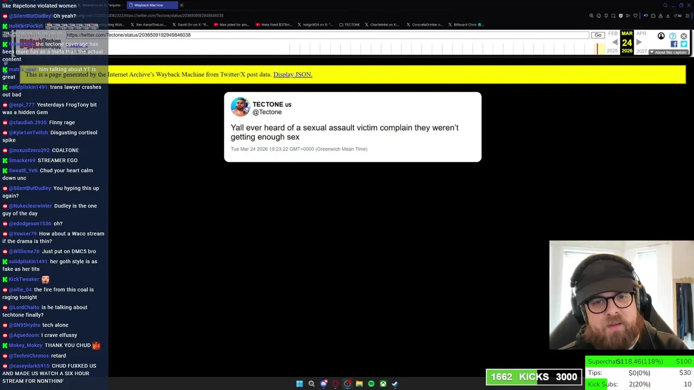Search tabs via title bar magnifier
The height and width of the screenshot is (390, 694).
(665, 5)
